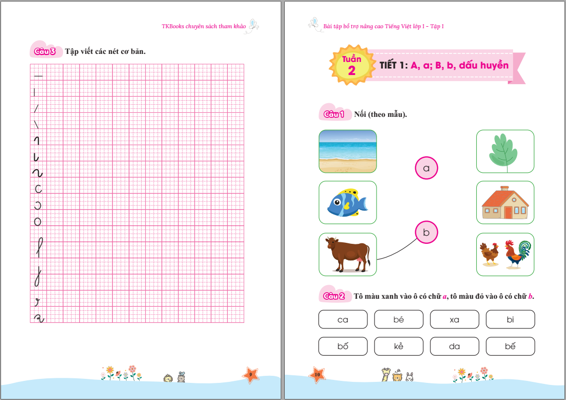The height and width of the screenshot is (400, 566).
Task: Click the word box 'bi'
Action: coord(511,319)
